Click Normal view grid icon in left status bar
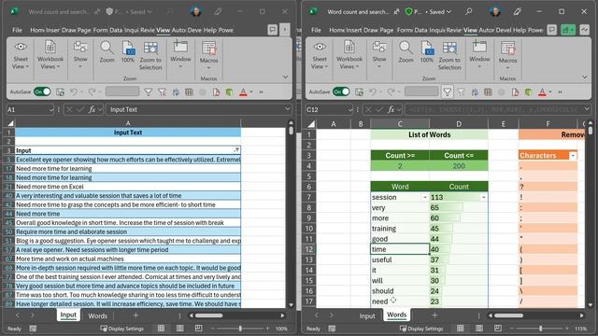This screenshot has width=598, height=336. tap(161, 329)
